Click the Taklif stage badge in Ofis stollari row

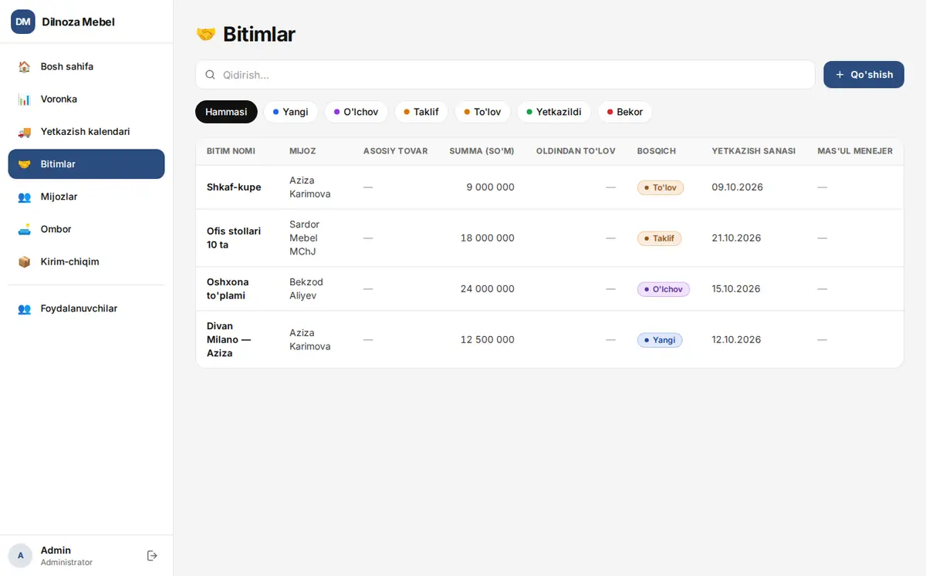pos(660,238)
